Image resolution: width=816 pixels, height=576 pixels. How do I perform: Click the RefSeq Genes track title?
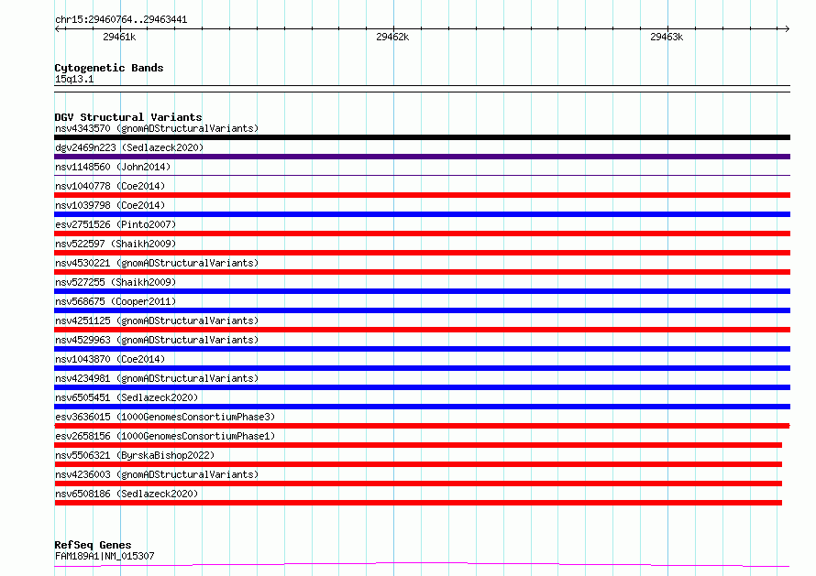tap(93, 545)
